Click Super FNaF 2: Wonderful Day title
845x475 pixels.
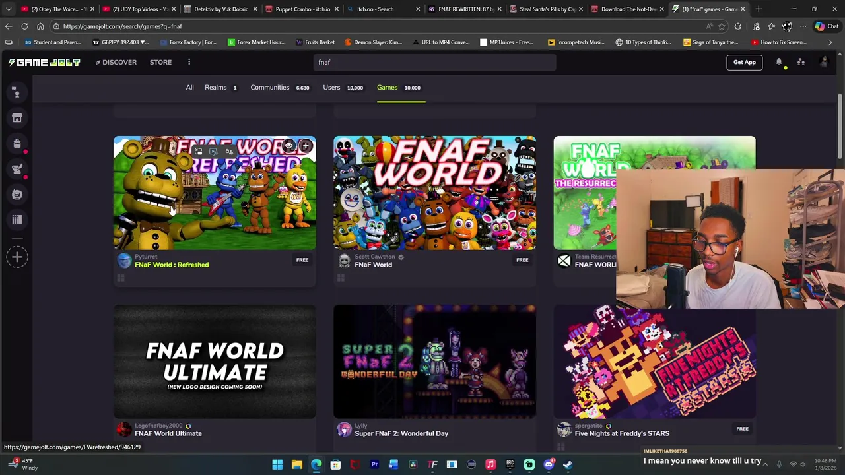[x=401, y=433]
